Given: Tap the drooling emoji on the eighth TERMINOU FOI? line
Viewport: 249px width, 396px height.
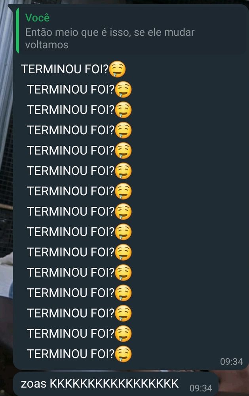Looking at the screenshot, I should (x=123, y=211).
